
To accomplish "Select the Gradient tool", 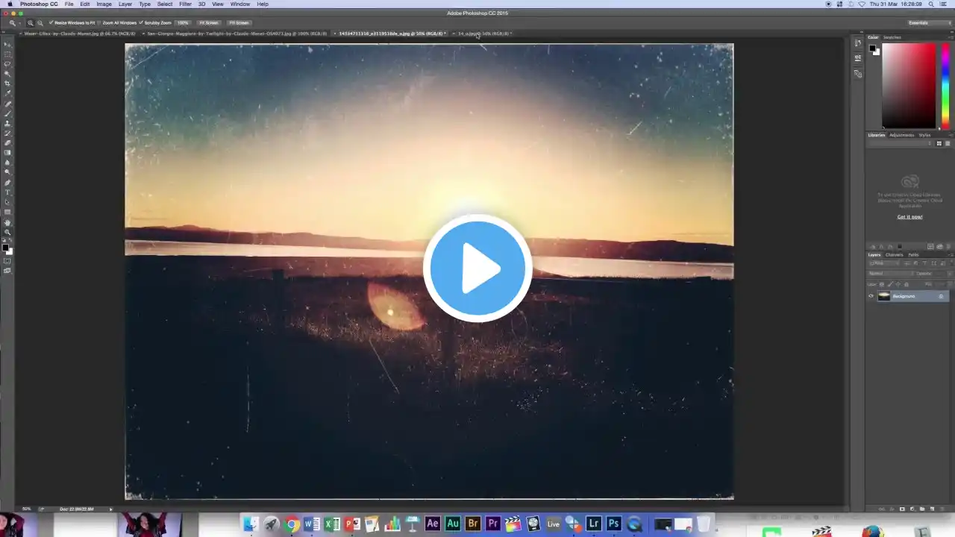I will tap(7, 152).
